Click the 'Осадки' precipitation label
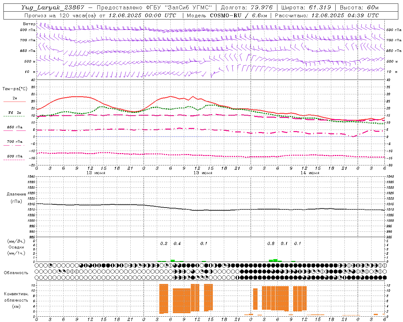The image size is (403, 322). [x=16, y=247]
